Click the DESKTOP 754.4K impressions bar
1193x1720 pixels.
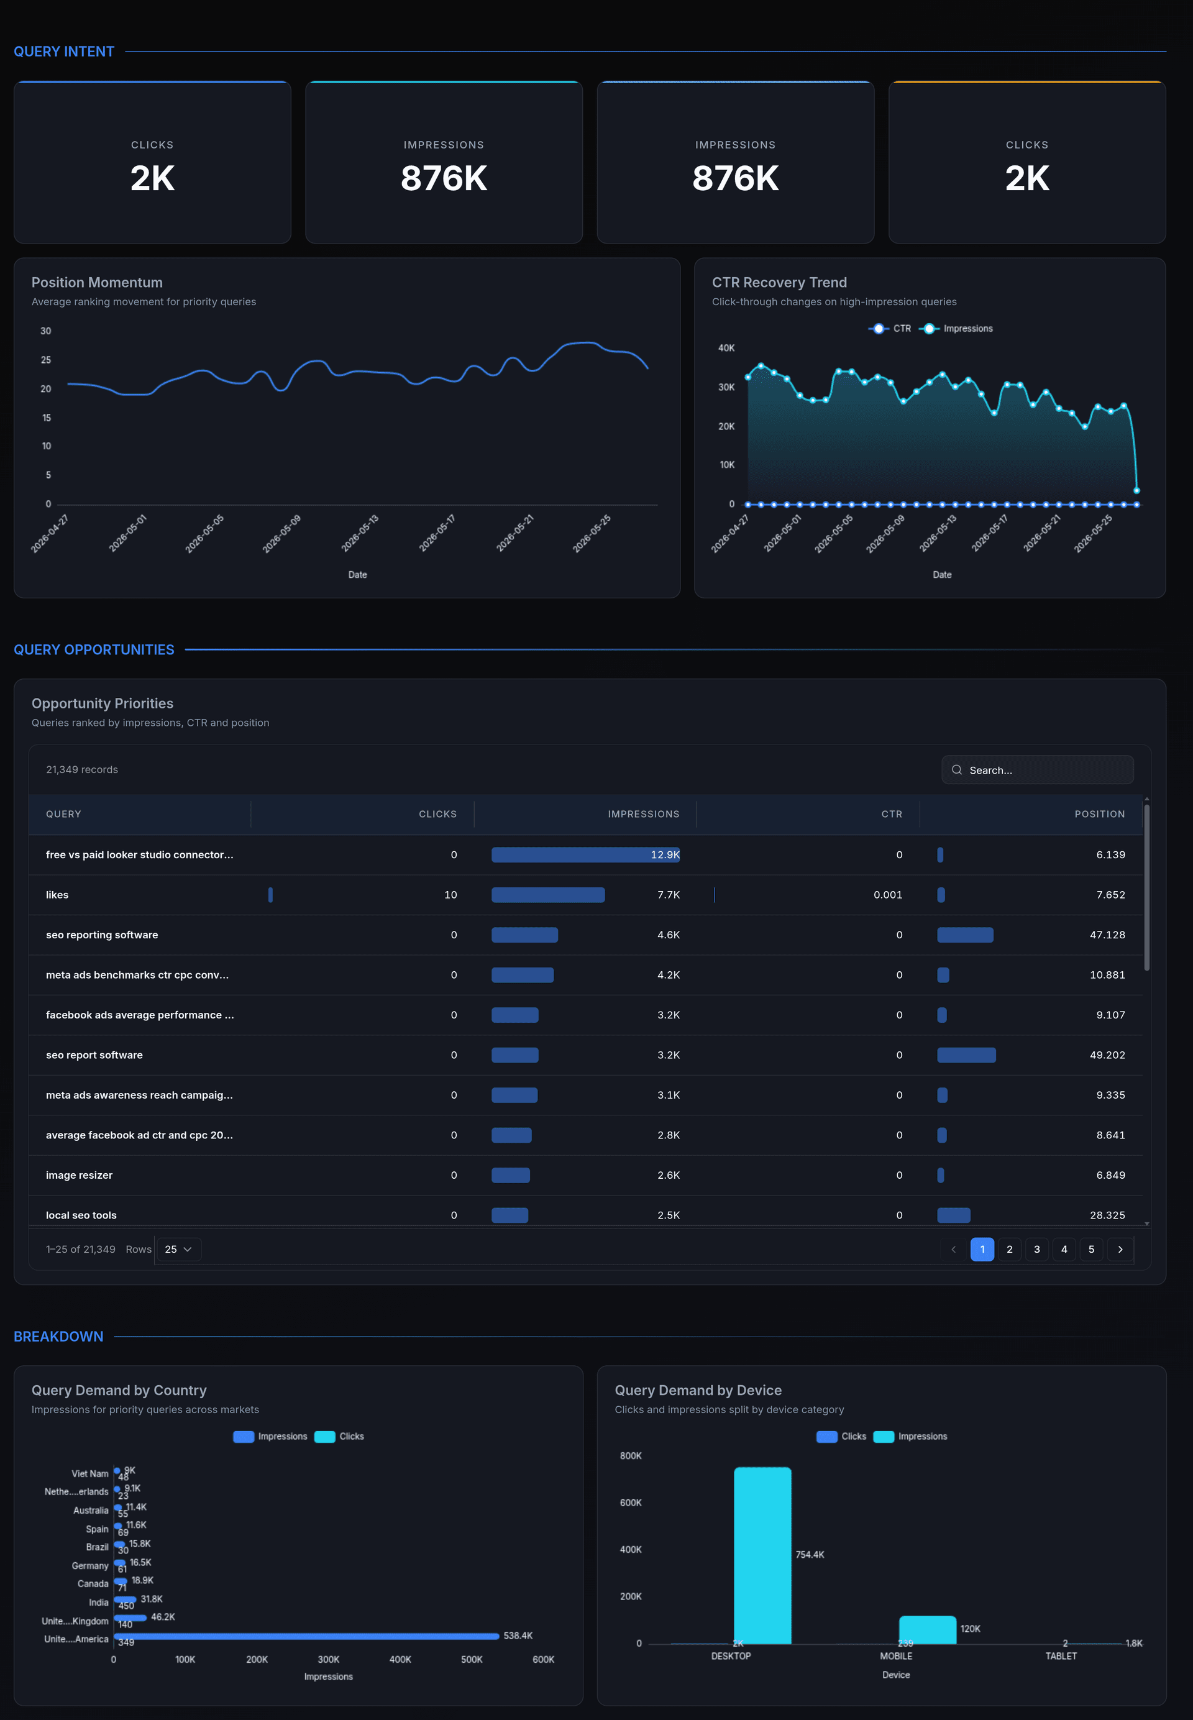tap(762, 1555)
